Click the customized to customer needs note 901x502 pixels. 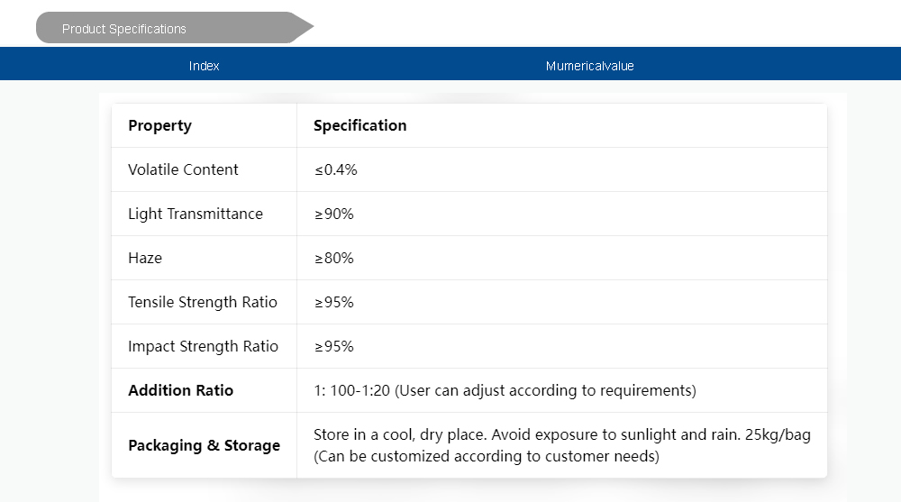(x=486, y=456)
